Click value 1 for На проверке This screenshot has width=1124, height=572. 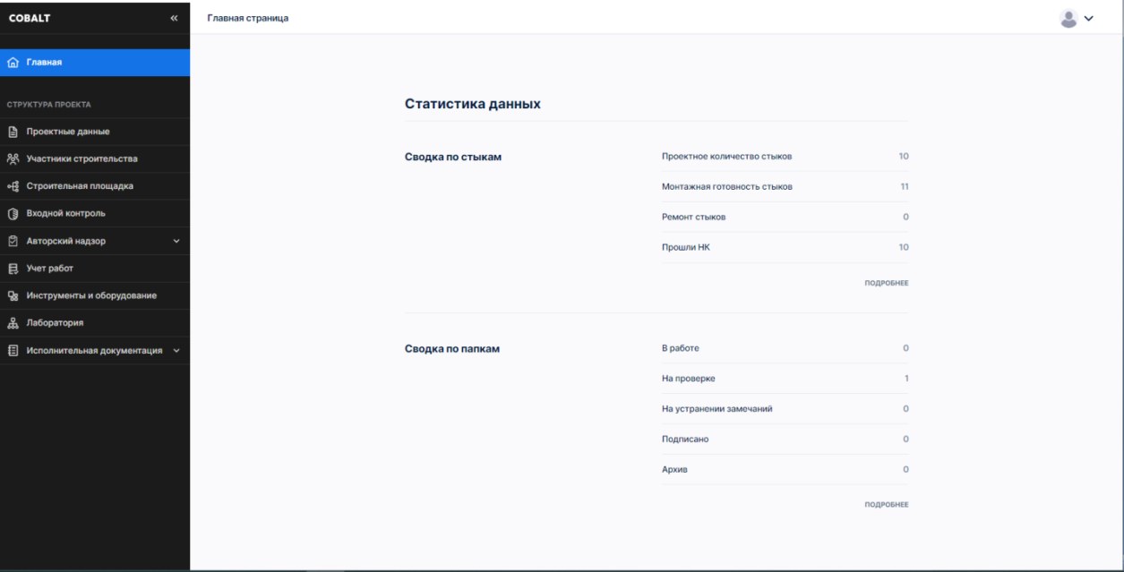pos(906,379)
